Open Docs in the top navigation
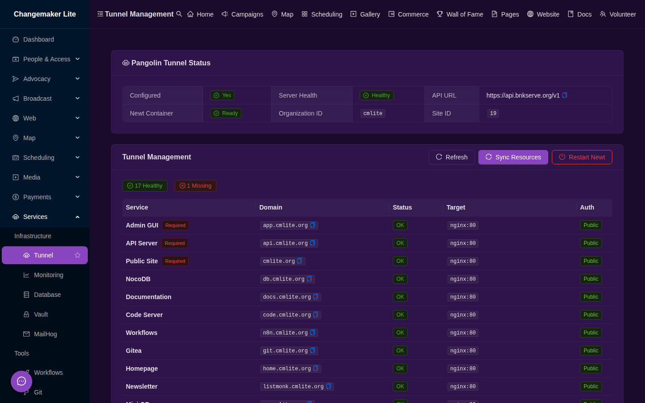645x403 pixels. point(580,14)
